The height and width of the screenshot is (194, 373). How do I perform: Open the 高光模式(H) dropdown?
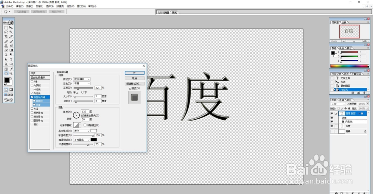(82, 131)
